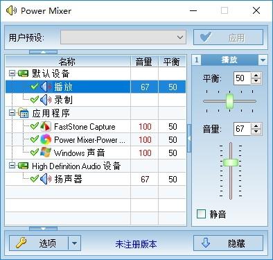Viewport: 273px width, 260px height.
Task: Collapse the side panel with the left-arrow handle
Action: click(x=189, y=139)
